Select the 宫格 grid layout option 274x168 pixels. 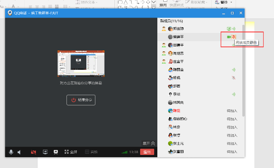coord(91,152)
